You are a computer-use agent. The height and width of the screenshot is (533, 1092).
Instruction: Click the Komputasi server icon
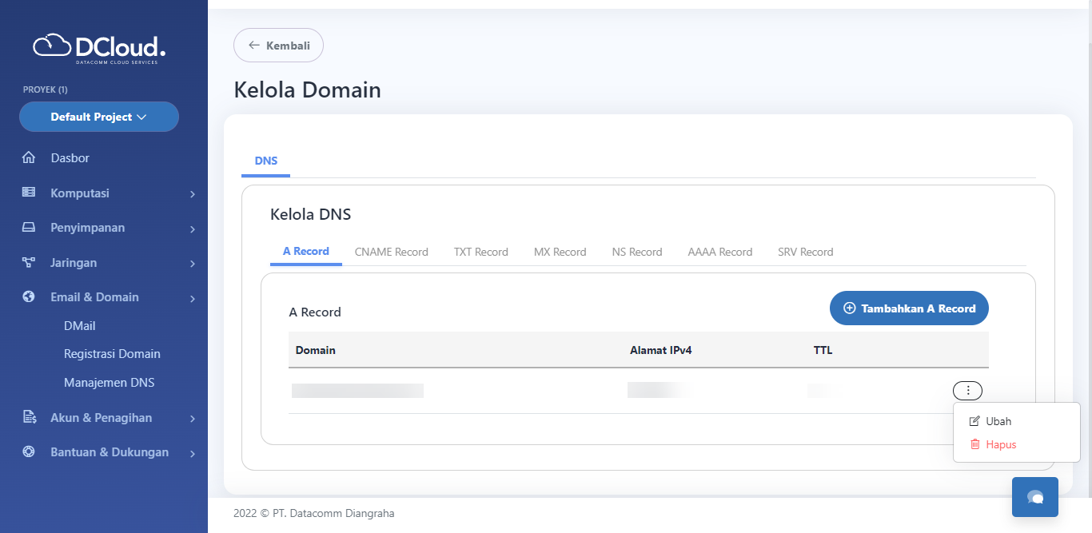(x=29, y=193)
